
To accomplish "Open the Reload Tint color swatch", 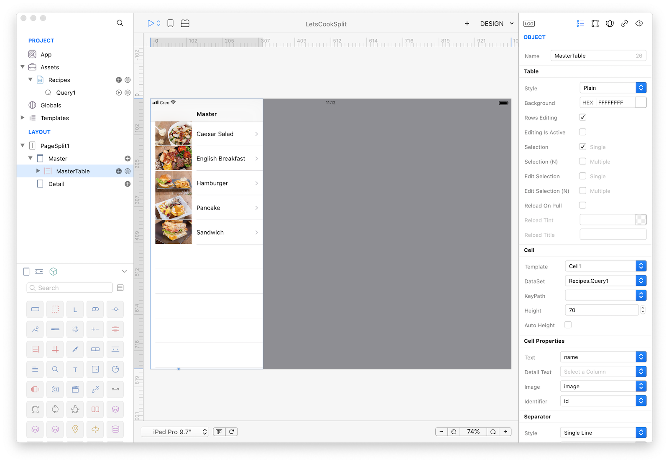I will pyautogui.click(x=641, y=220).
